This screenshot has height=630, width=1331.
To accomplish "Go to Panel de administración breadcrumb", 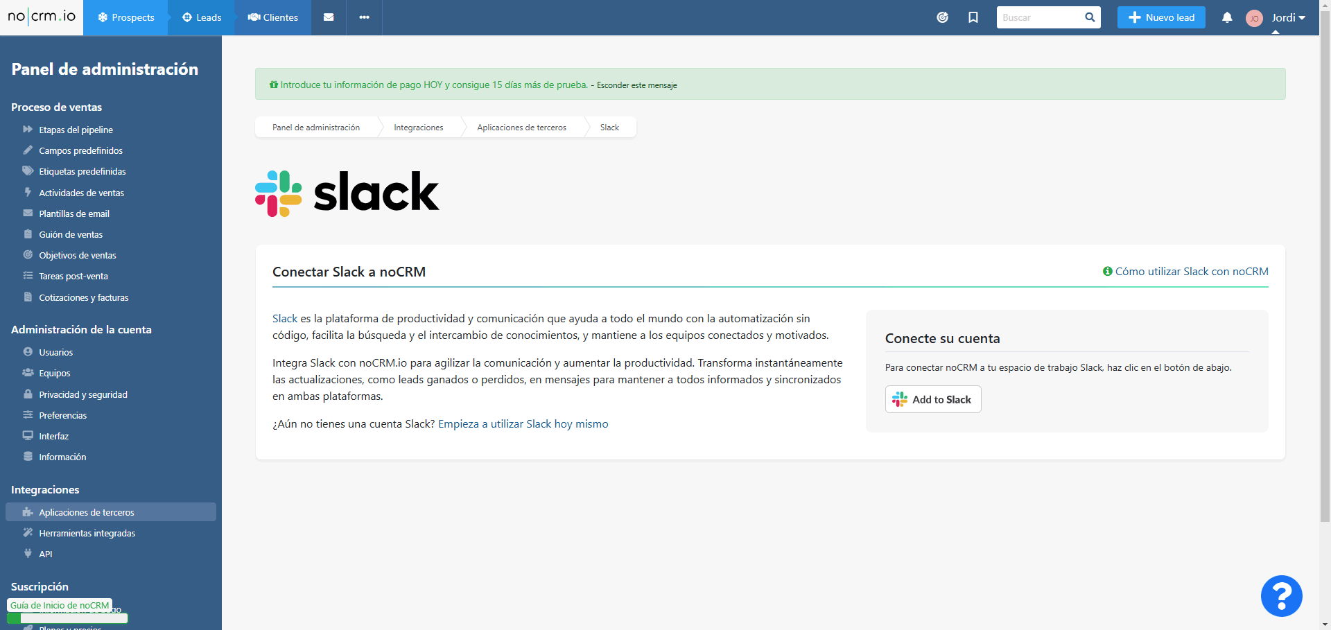I will [x=316, y=128].
